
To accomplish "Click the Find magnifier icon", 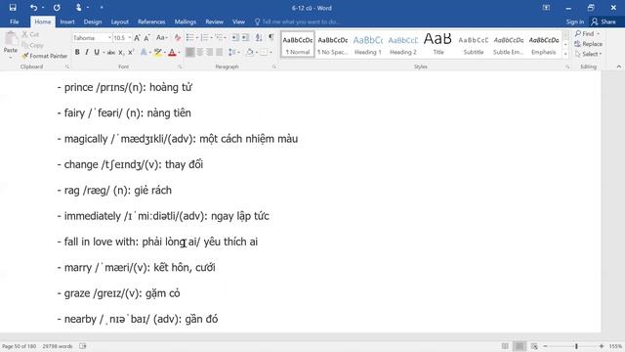I will click(578, 33).
